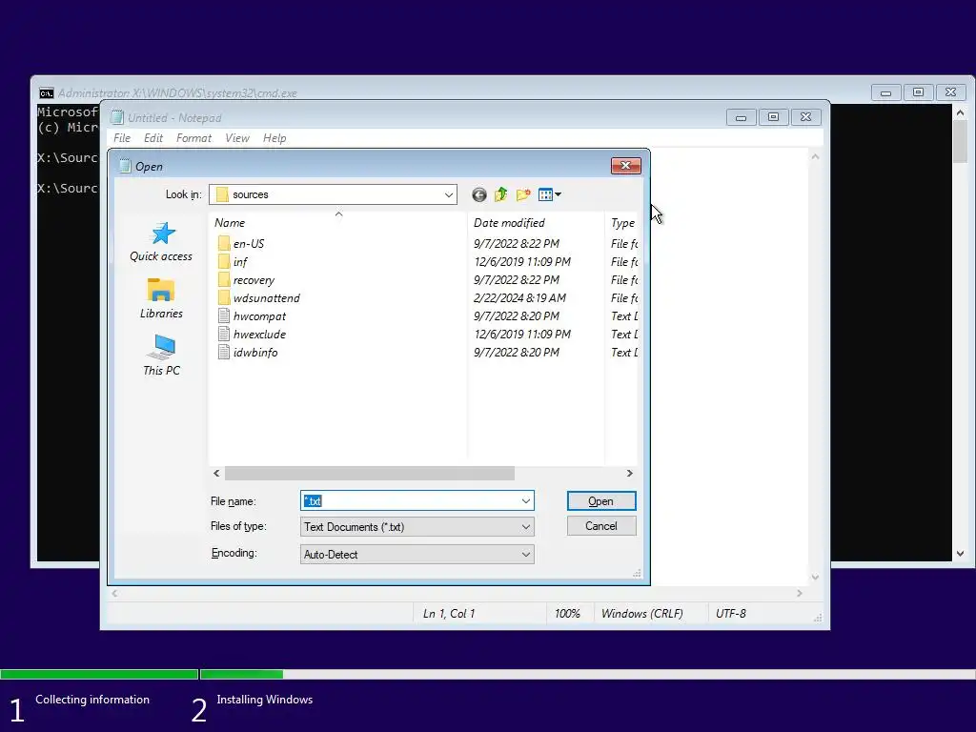Click the Collecting information progress bar
The image size is (976, 732).
click(99, 674)
